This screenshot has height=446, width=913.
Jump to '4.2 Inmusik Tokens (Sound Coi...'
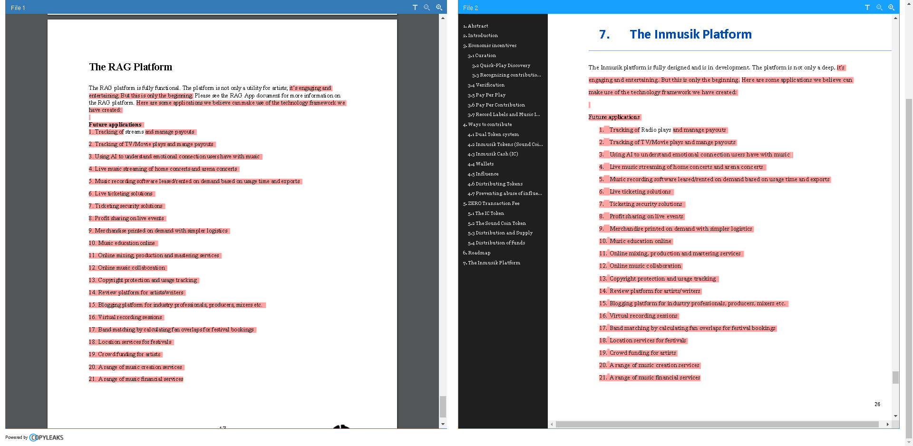pos(505,145)
